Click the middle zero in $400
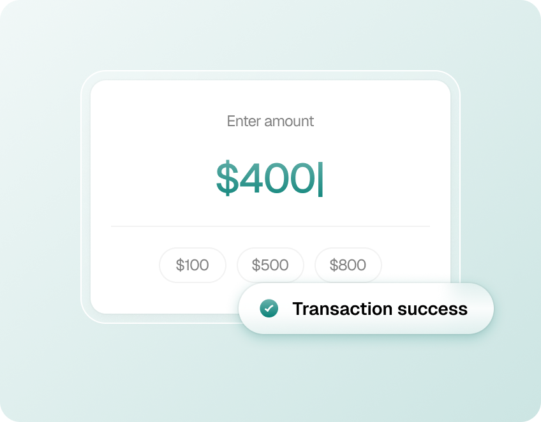This screenshot has height=422, width=541. click(277, 178)
